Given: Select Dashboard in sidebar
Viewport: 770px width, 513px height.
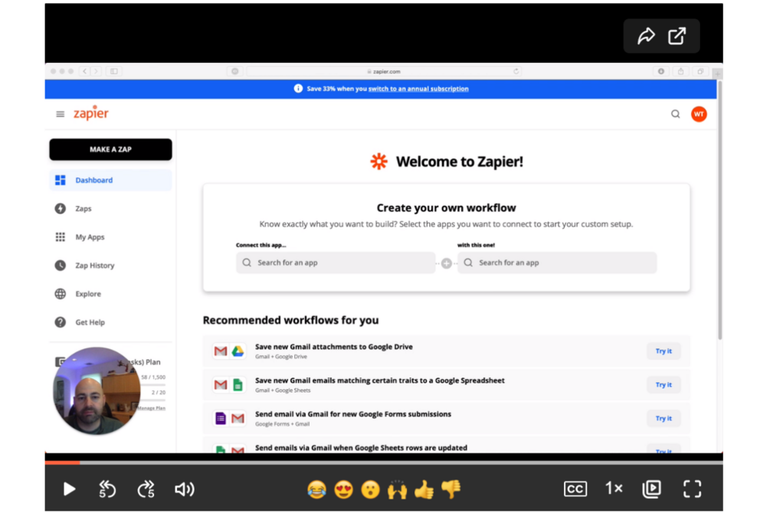Looking at the screenshot, I should (x=110, y=180).
